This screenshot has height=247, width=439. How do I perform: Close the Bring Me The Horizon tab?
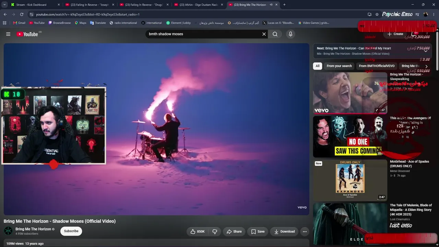coord(276,5)
